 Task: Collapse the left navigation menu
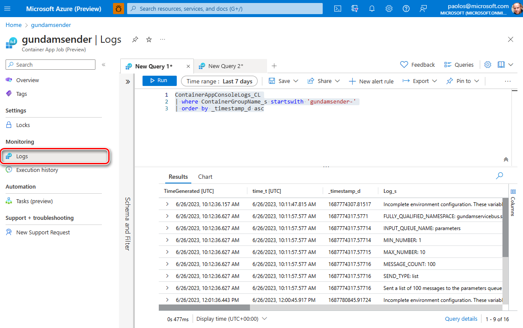(104, 65)
